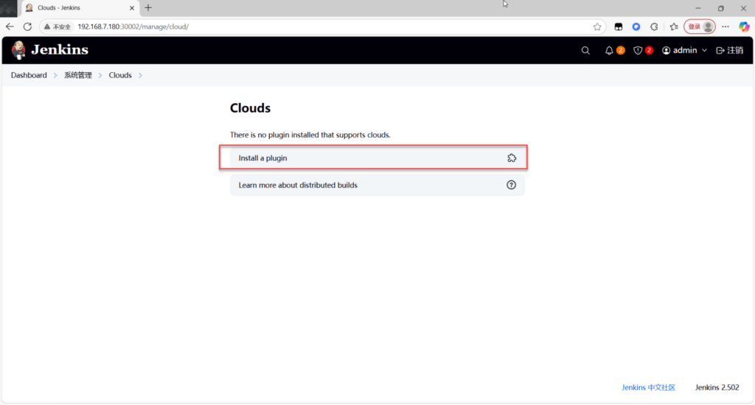Open the security warnings shield icon
Screen dimensions: 755x405
(x=639, y=51)
